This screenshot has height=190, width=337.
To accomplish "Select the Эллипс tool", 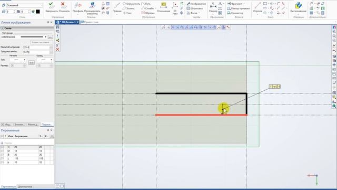I will point(128,8).
